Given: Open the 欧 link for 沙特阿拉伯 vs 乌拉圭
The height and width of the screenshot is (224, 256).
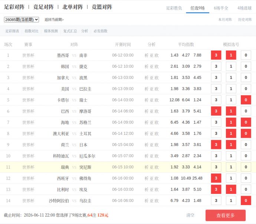Looking at the screenshot, I should click(157, 201).
